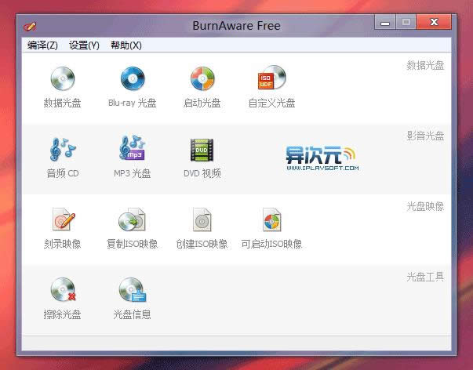This screenshot has height=370, width=473.
Task: Open the 自定义光盘 ISO UDF icon
Action: coord(271,78)
